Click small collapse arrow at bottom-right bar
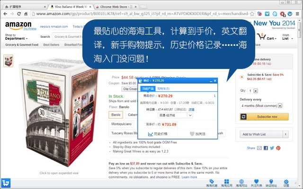This screenshot has height=189, width=303. 295,183
